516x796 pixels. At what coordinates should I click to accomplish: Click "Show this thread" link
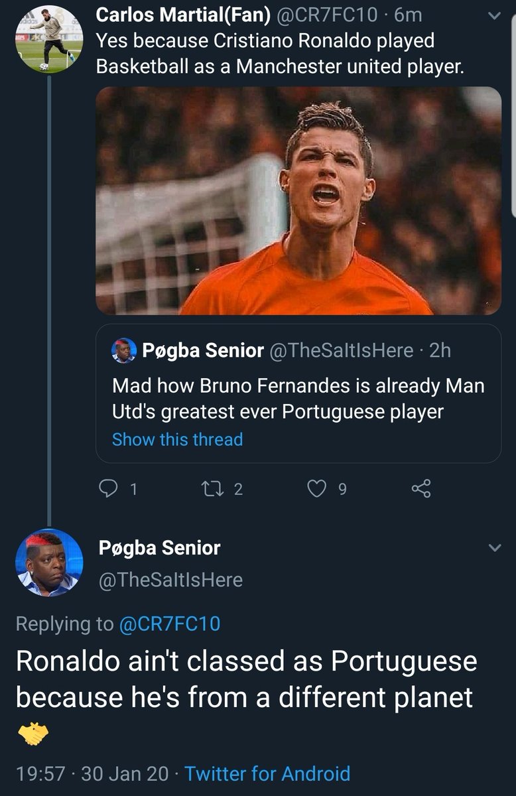click(x=177, y=439)
